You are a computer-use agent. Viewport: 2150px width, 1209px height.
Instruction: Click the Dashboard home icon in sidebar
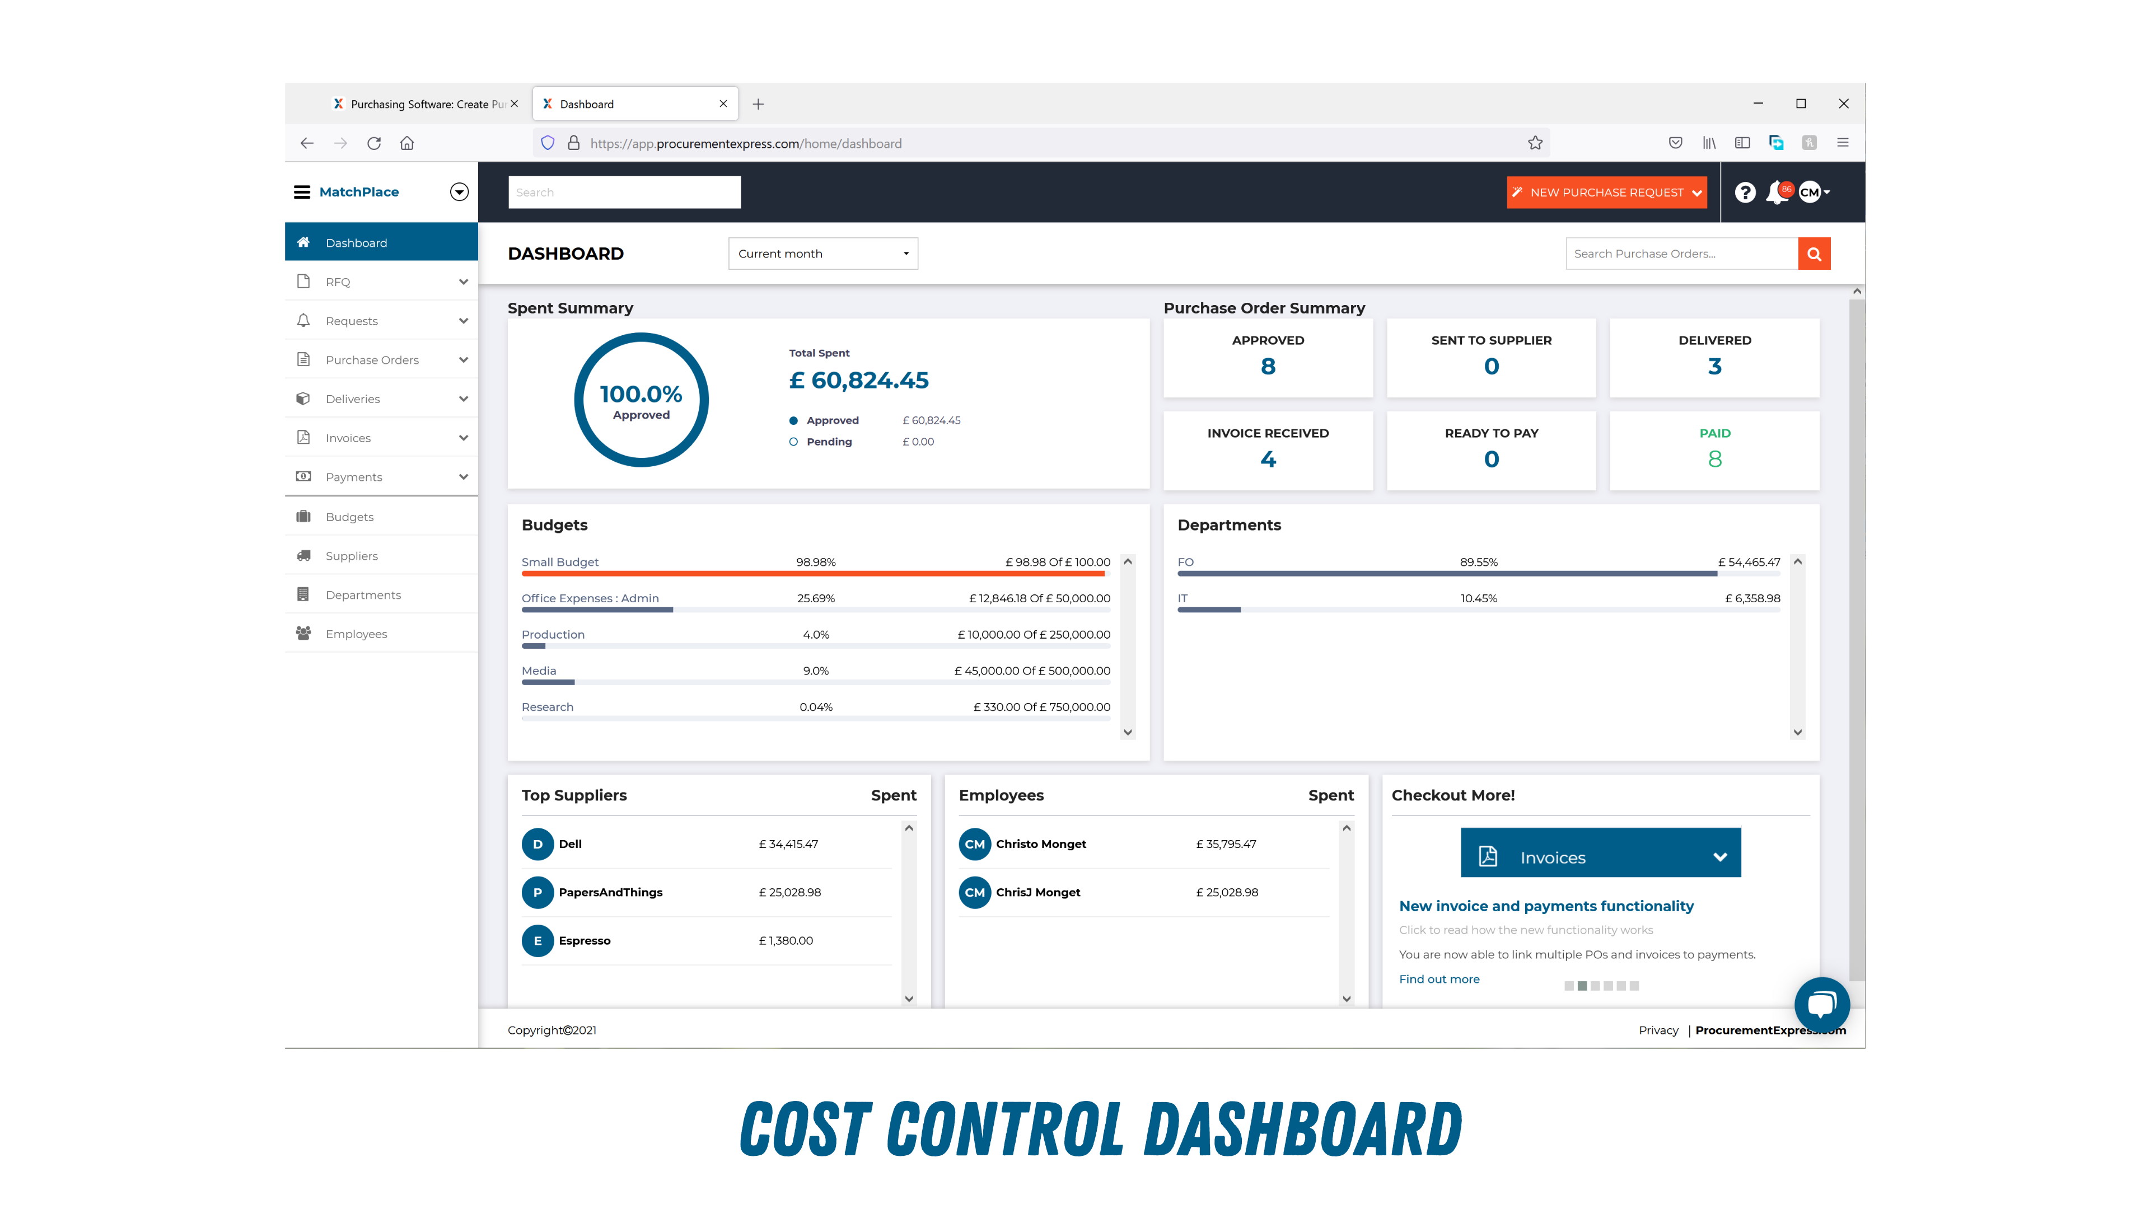(x=303, y=242)
